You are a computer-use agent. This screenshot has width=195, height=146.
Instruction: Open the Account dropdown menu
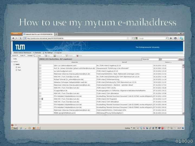15,55
